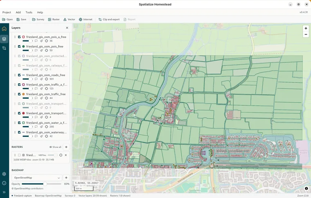The height and width of the screenshot is (198, 311).
Task: Adjust opacity slider of friesland_gis_osm_pois_free
Action: pos(27,51)
